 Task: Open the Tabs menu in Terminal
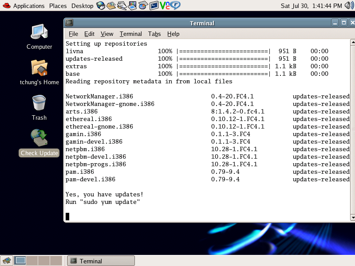[154, 34]
